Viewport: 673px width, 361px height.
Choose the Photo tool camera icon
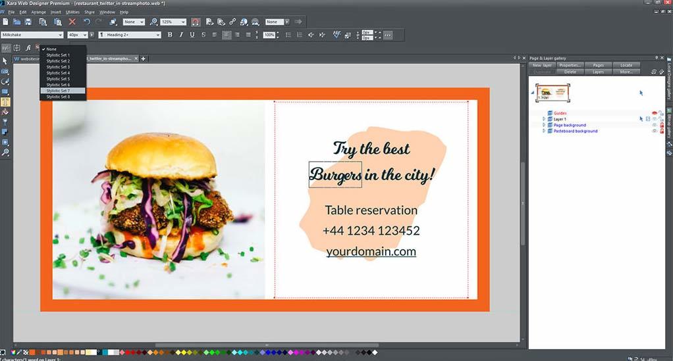click(x=5, y=71)
